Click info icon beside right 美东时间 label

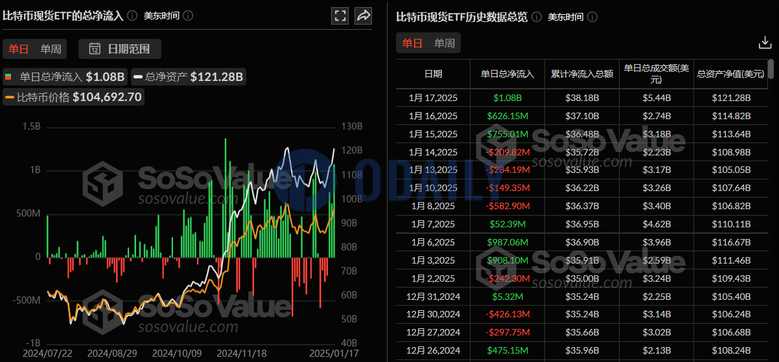[x=592, y=17]
